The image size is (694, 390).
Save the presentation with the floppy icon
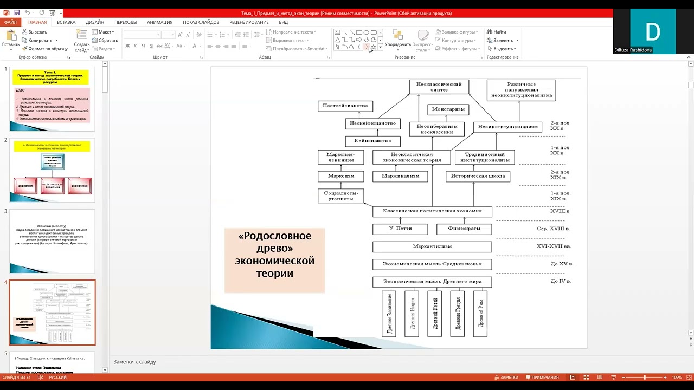click(17, 13)
